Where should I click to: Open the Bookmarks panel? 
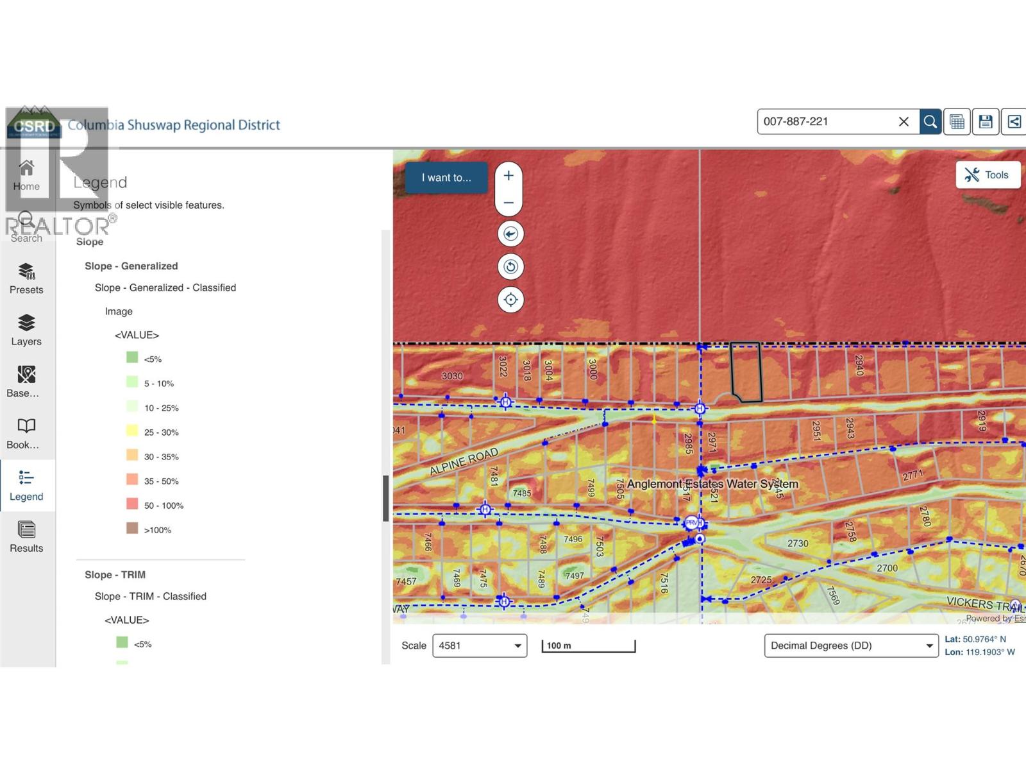[x=26, y=434]
